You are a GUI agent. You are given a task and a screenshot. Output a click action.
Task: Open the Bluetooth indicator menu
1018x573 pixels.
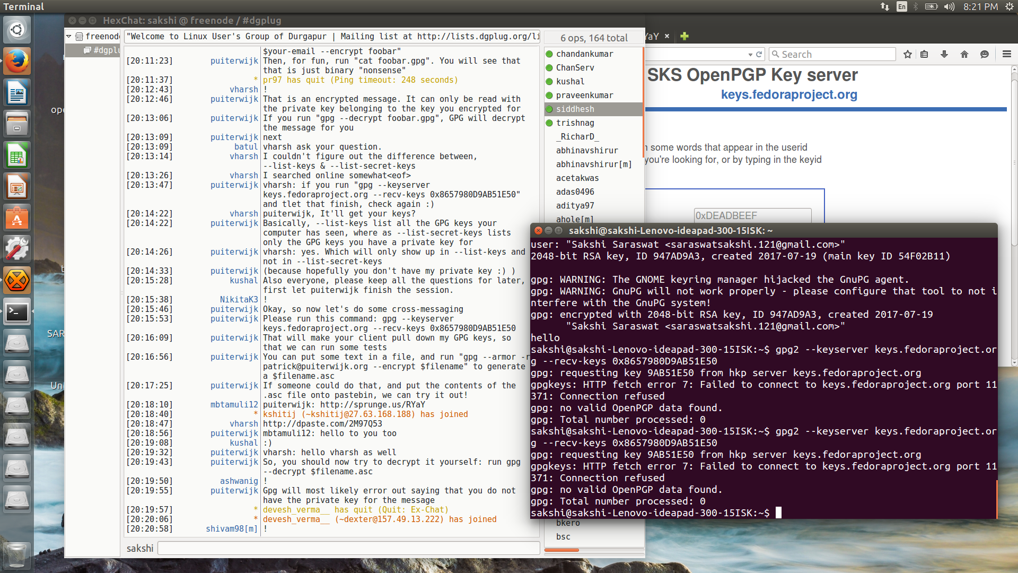click(916, 6)
